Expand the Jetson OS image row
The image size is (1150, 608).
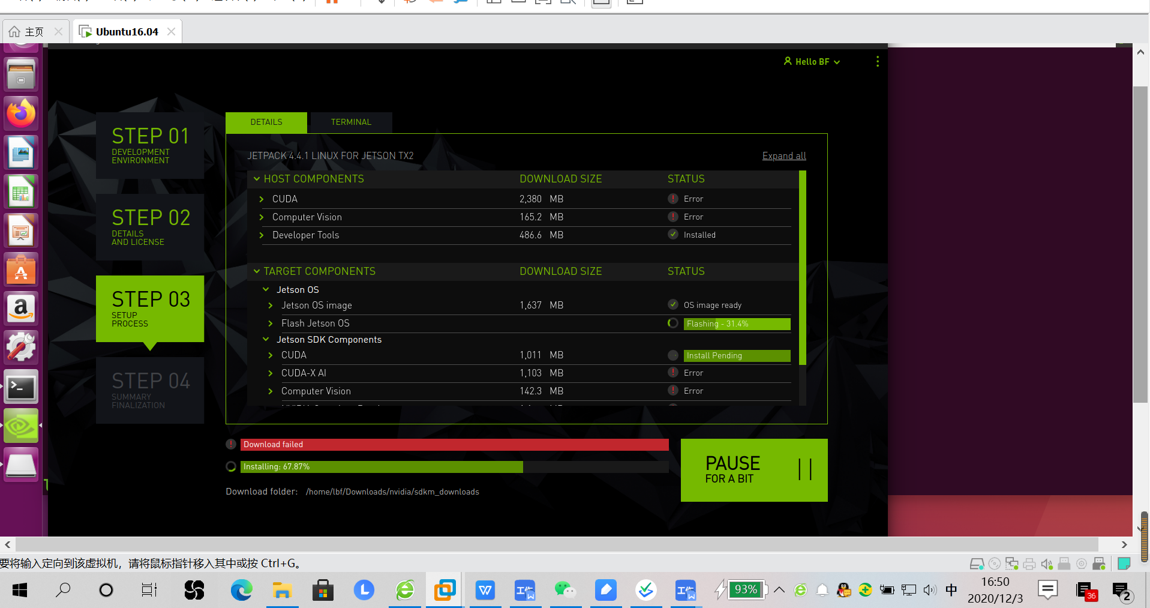271,305
